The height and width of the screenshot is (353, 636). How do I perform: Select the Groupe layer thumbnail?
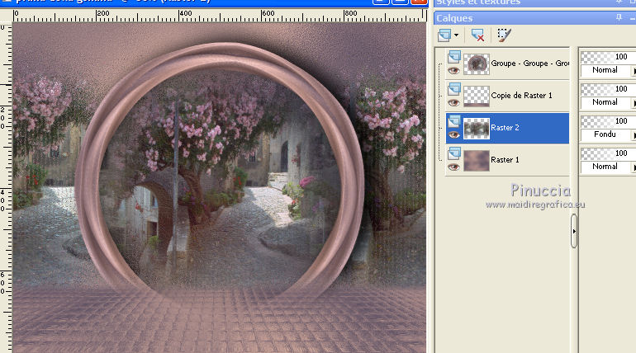point(477,64)
